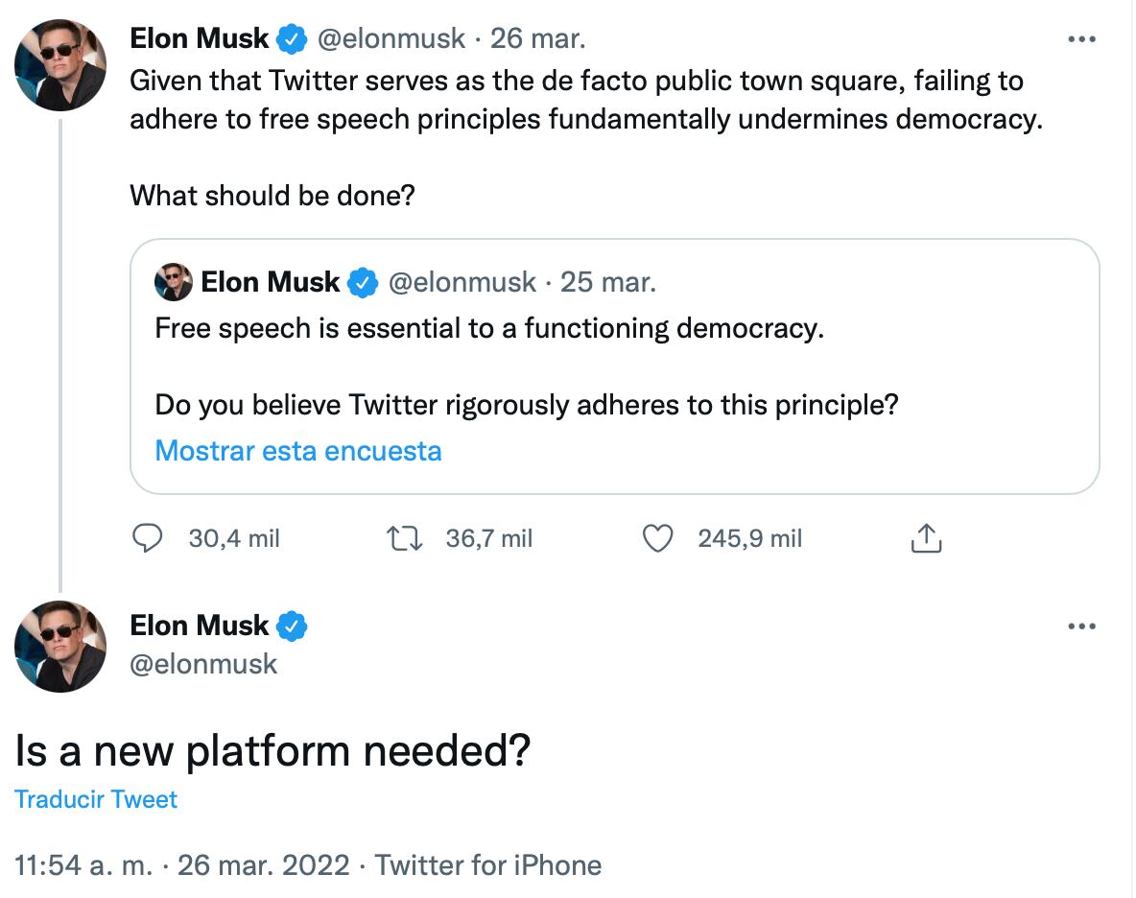
Task: Open bottom tweet profile avatar
Action: point(59,646)
